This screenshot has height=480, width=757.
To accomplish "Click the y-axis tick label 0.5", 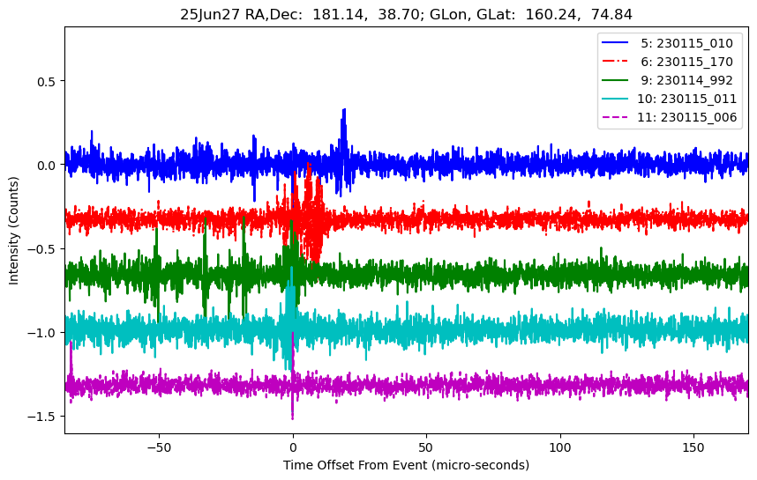I will click(48, 81).
